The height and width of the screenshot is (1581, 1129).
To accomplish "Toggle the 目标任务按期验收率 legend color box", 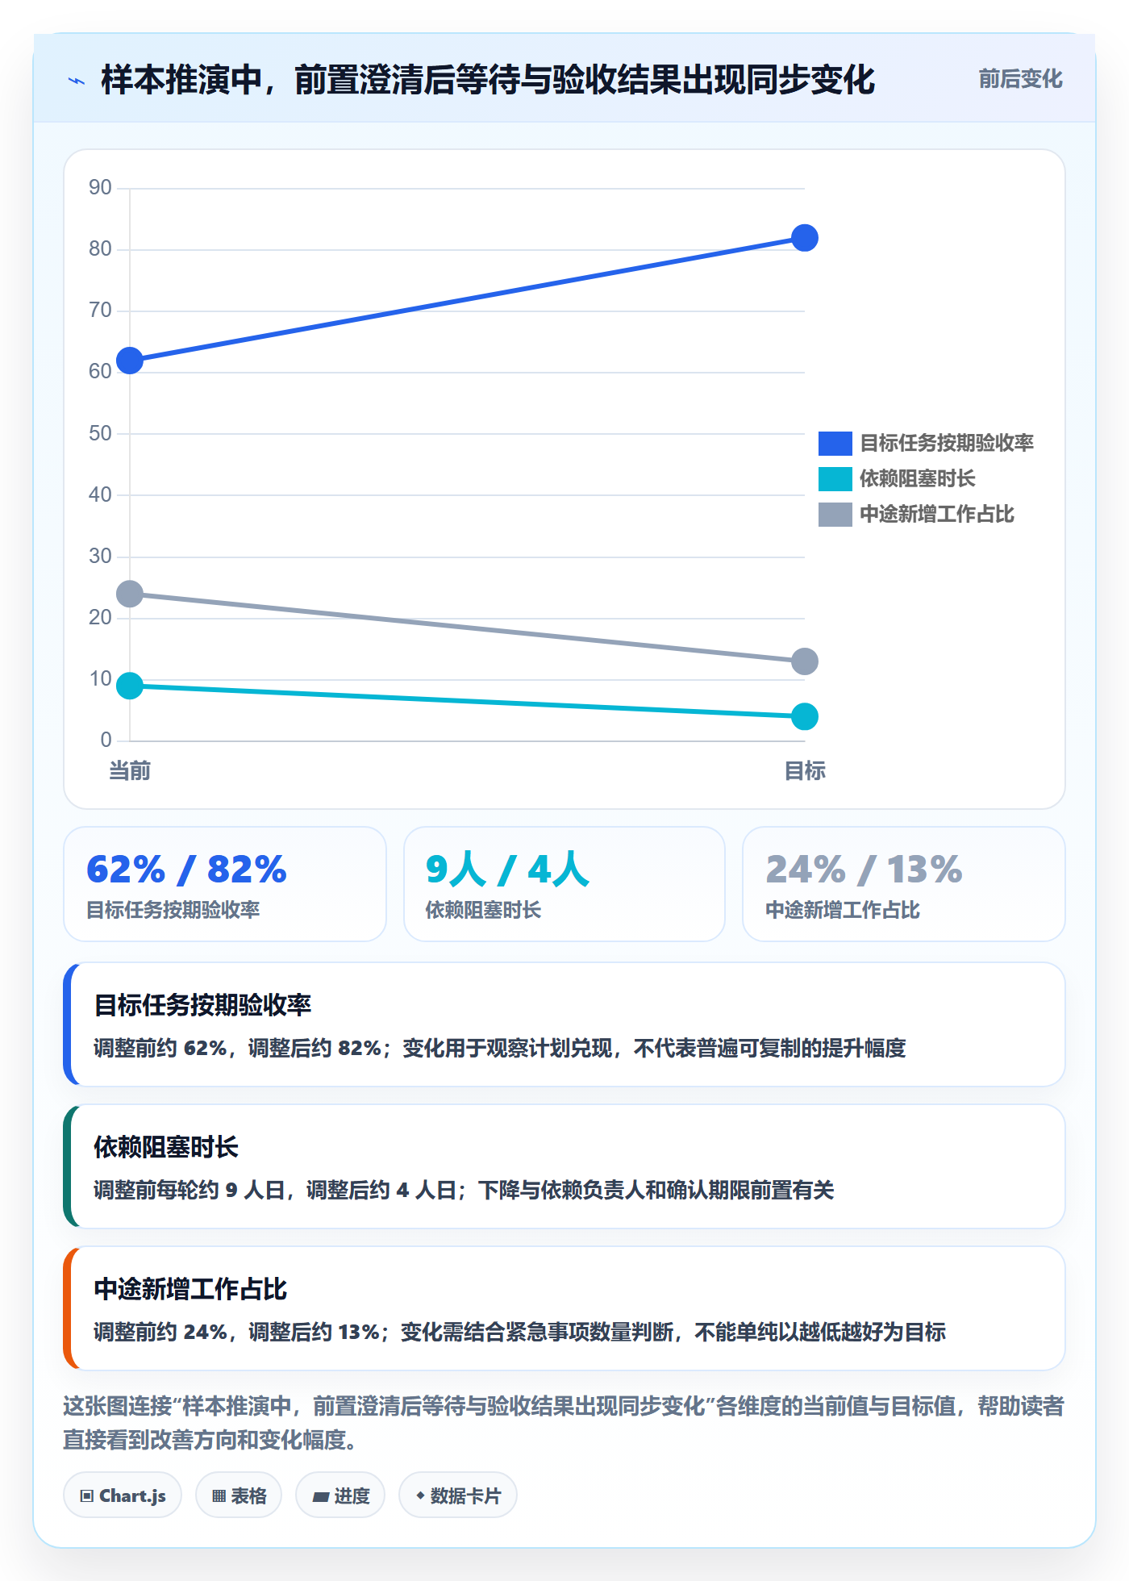I will click(x=835, y=443).
